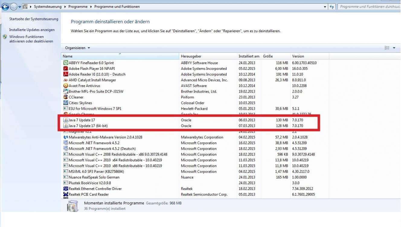Image resolution: width=403 pixels, height=227 pixels.
Task: Click the MSXML 4.0 SP3 Parser icon
Action: [66, 172]
